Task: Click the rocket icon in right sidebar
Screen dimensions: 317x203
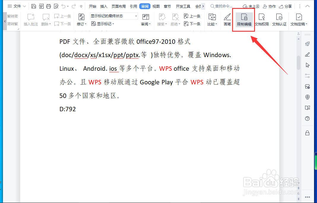Action: point(308,44)
